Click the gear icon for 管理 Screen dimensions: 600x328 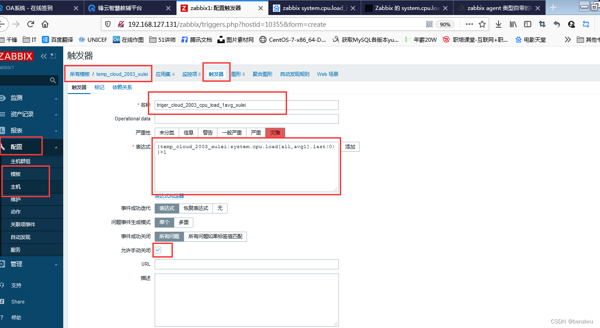click(2, 264)
